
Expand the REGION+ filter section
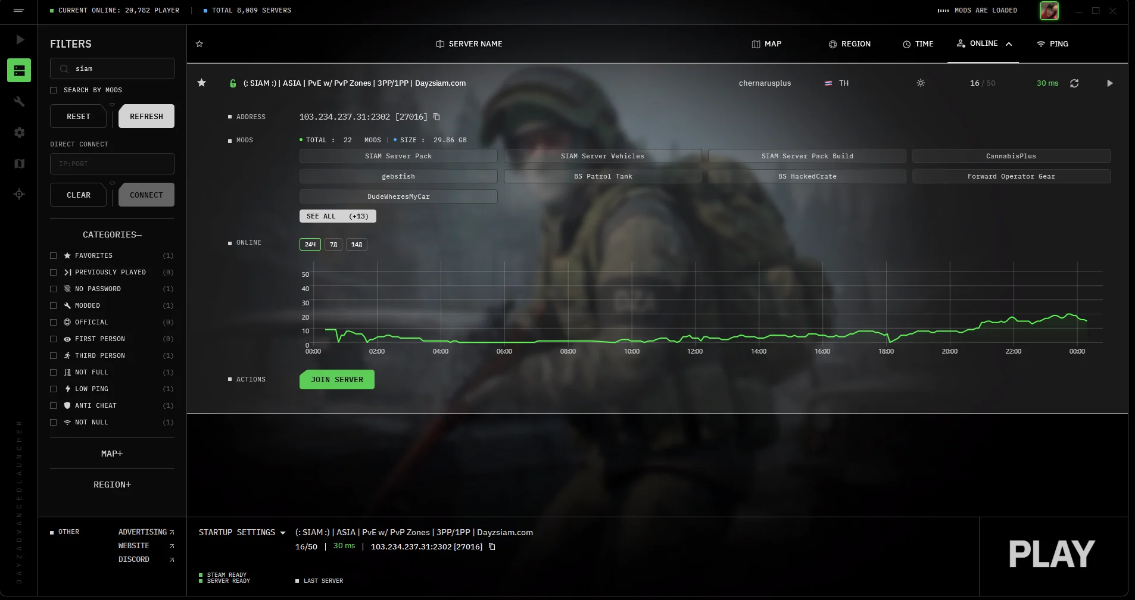tap(112, 485)
